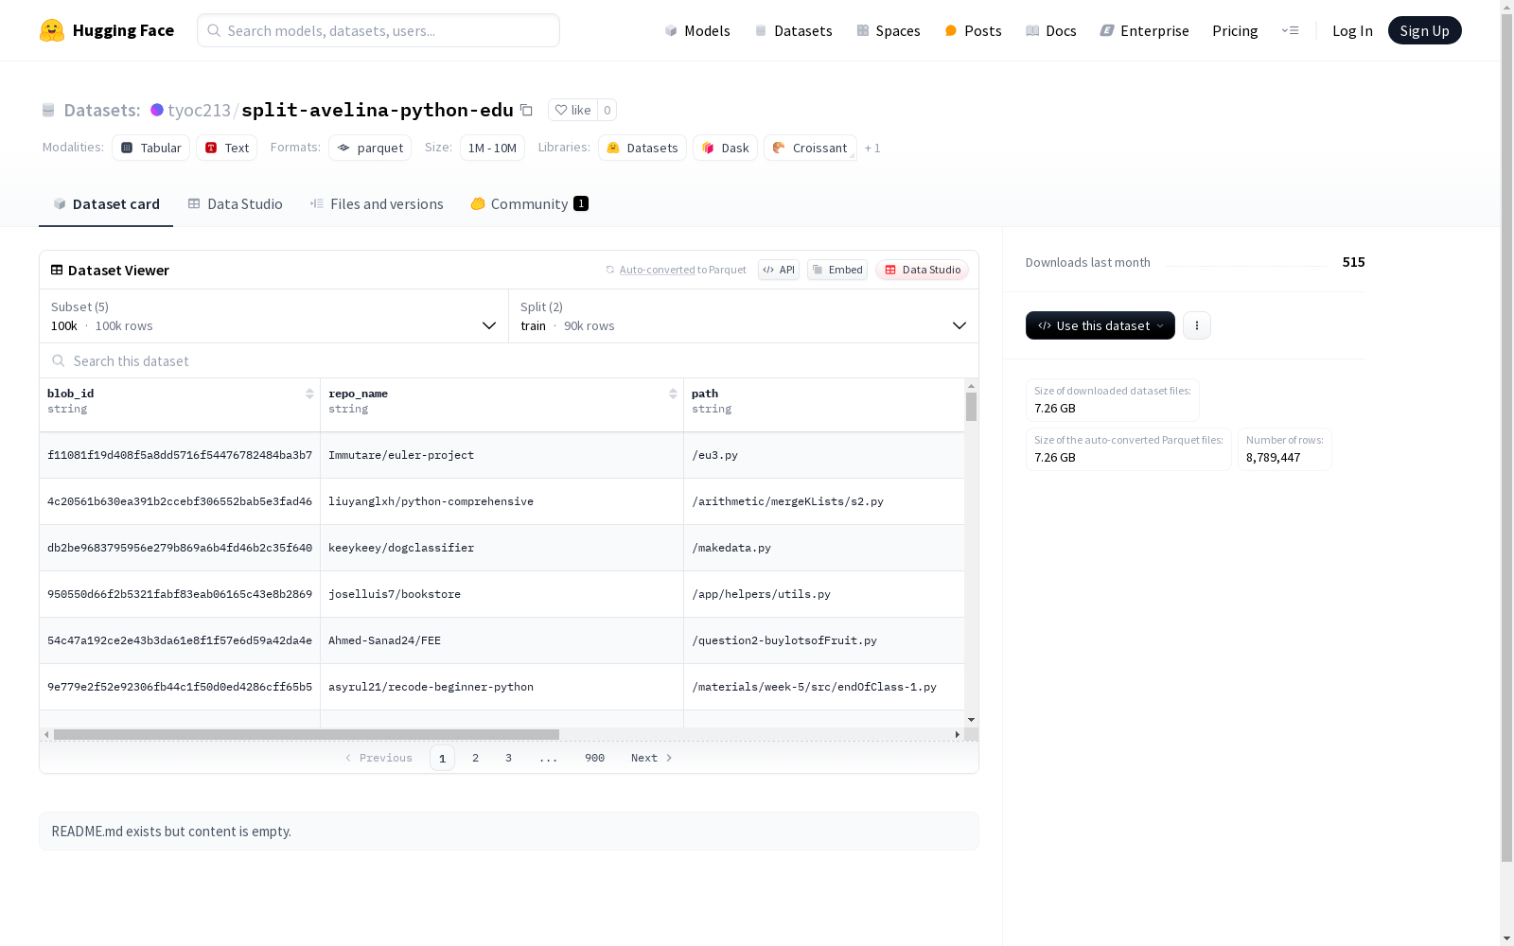The image size is (1514, 946).
Task: Click the Datasets: breadcrumb label
Action: (101, 110)
